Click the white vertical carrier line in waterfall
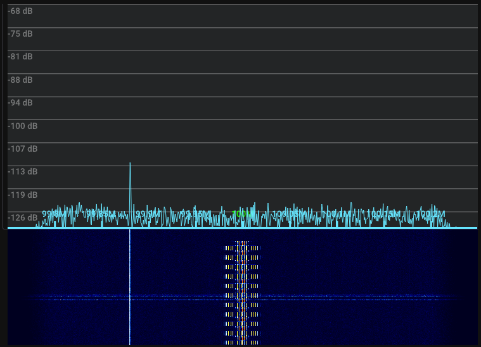This screenshot has width=481, height=347. click(x=130, y=287)
